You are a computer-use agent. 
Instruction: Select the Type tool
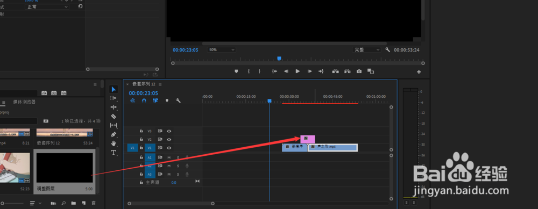pyautogui.click(x=114, y=153)
